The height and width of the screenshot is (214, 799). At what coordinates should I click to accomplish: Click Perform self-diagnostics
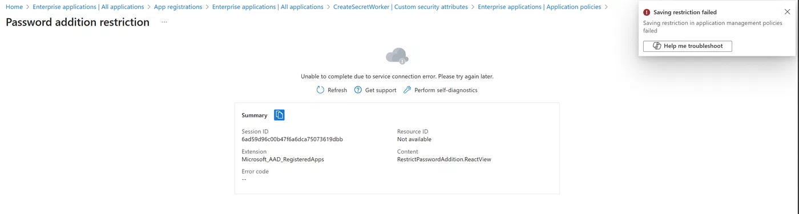440,90
